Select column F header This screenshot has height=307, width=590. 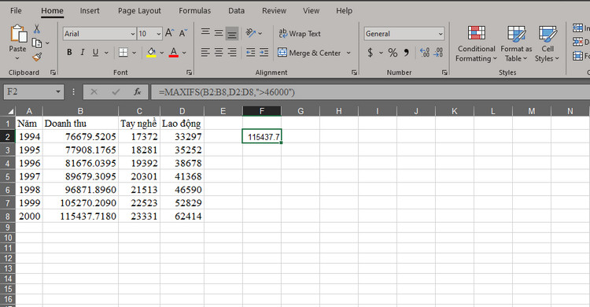pos(262,111)
